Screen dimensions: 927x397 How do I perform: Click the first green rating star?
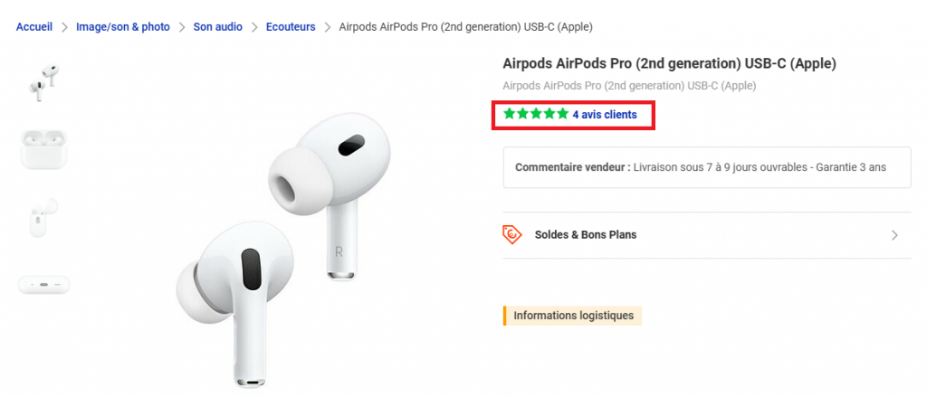click(x=510, y=115)
